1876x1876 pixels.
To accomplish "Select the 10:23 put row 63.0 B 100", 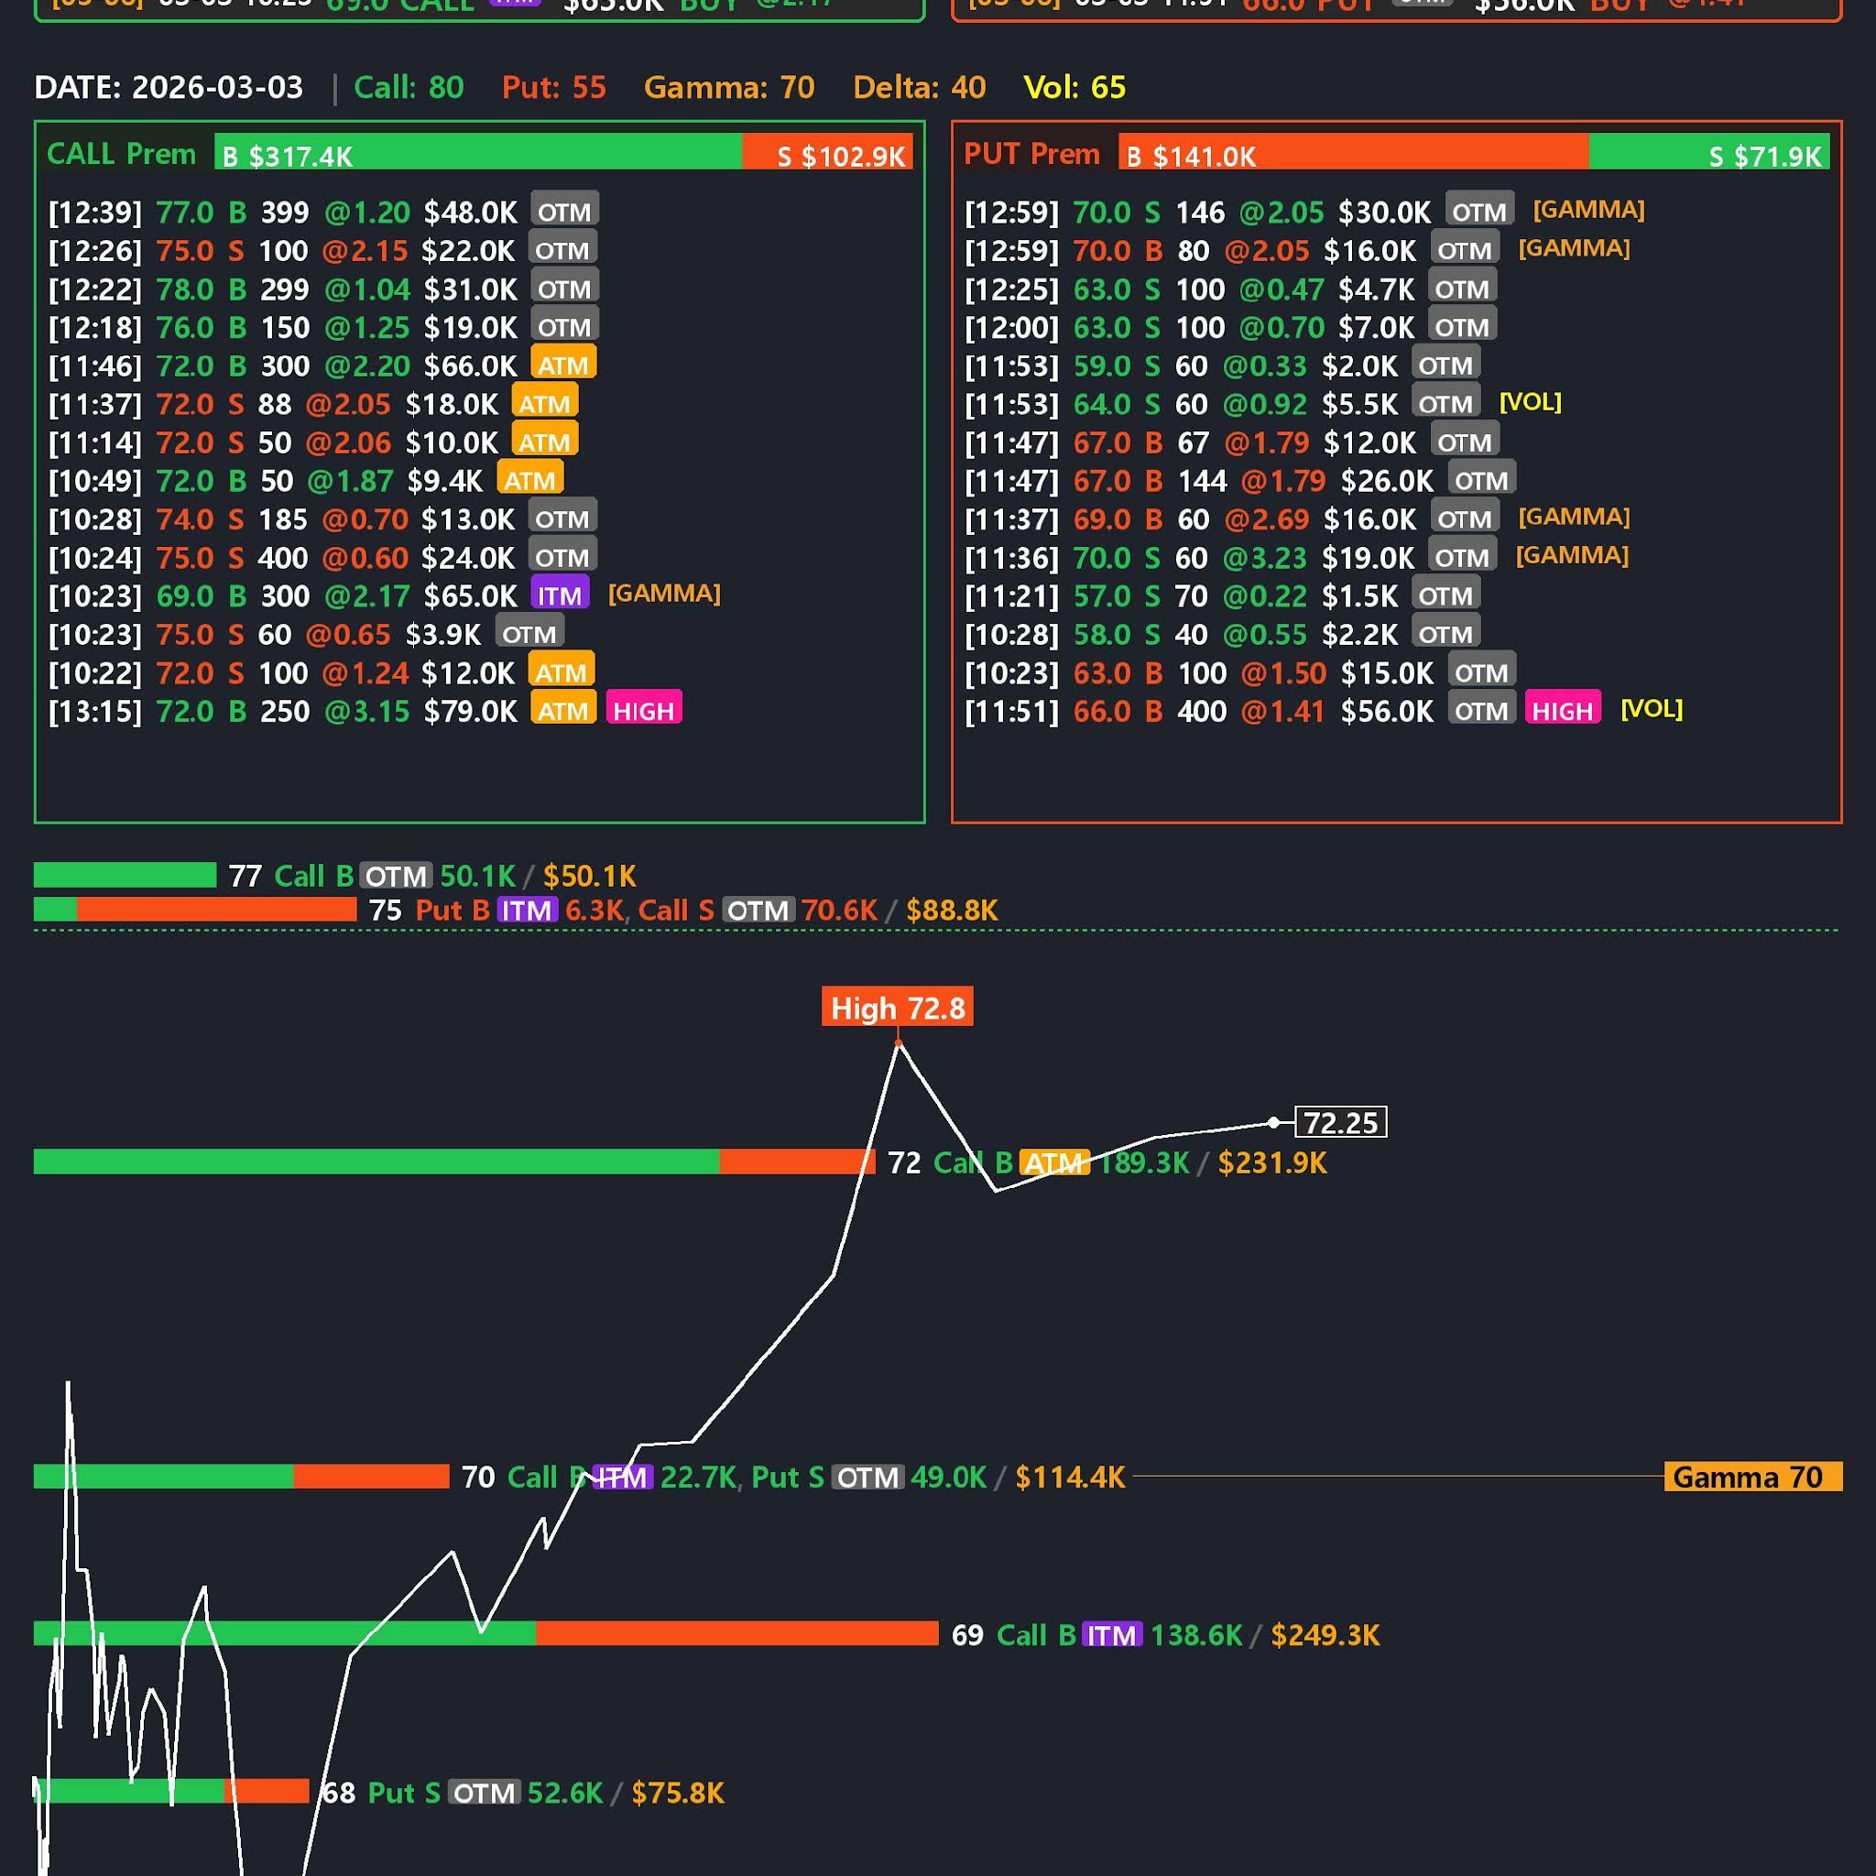I will pos(1240,672).
